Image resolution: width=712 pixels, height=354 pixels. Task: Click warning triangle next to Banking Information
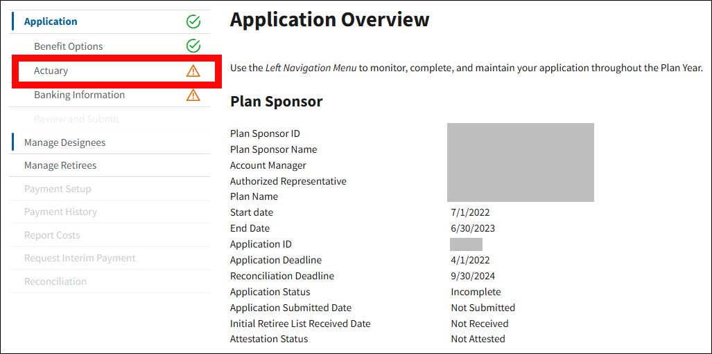click(193, 95)
